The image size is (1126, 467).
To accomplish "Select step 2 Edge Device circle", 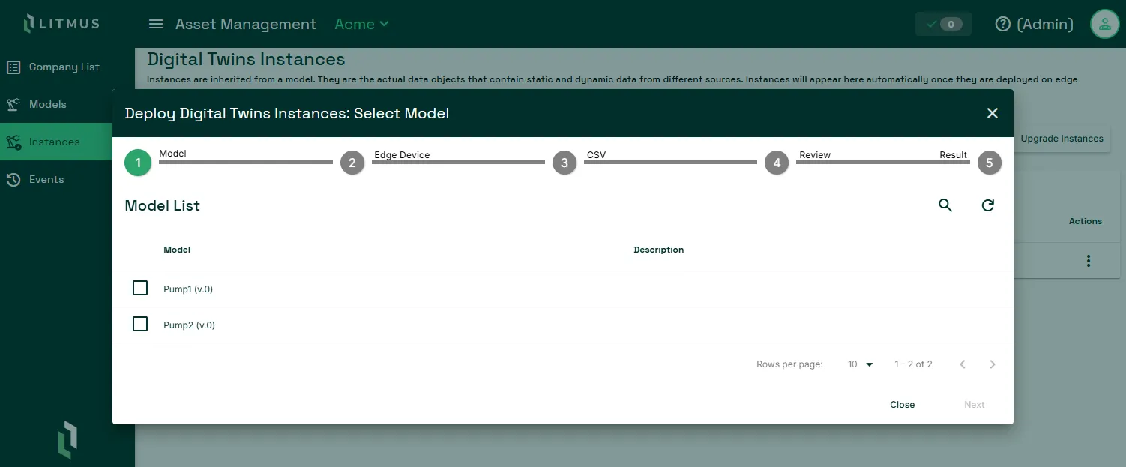I will [x=352, y=163].
